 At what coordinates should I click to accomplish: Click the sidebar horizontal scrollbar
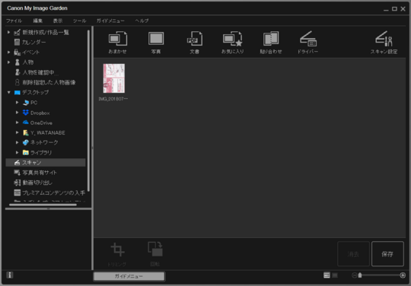click(43, 205)
